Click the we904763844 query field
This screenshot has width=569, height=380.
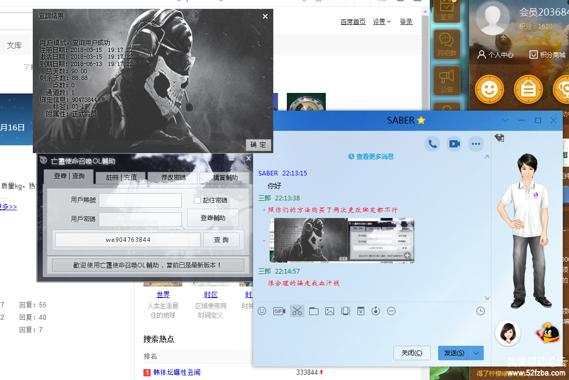click(x=128, y=240)
